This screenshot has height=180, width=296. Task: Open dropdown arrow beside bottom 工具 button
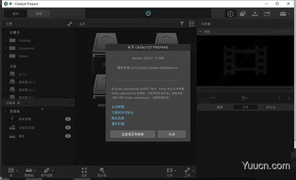click(193, 171)
